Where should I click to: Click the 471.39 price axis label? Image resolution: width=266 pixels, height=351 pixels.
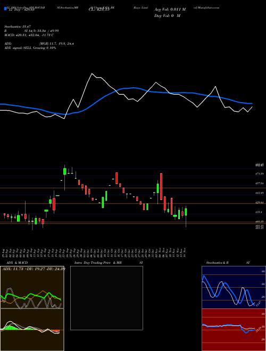coord(259,174)
